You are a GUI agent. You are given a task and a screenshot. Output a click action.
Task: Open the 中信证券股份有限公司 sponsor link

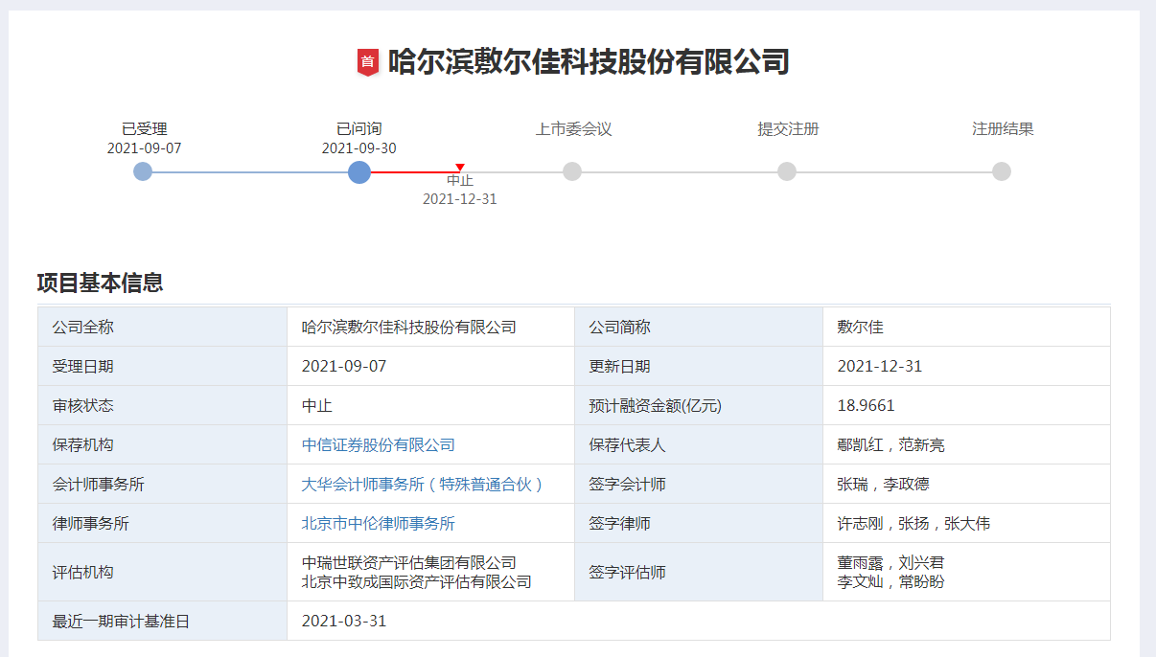click(x=378, y=445)
